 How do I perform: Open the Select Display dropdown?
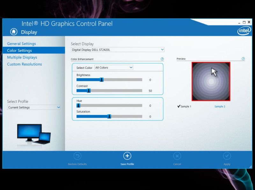pyautogui.click(x=118, y=50)
